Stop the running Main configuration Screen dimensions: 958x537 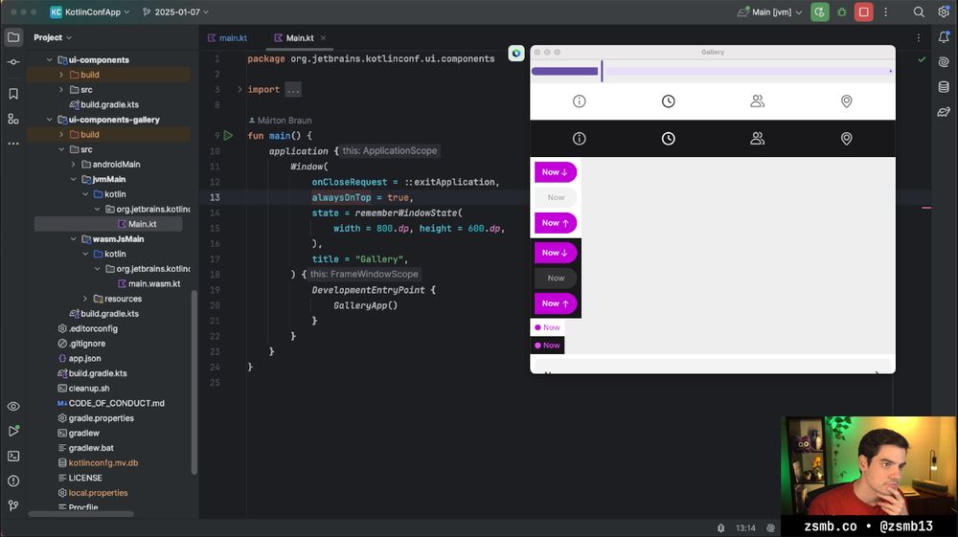[864, 12]
